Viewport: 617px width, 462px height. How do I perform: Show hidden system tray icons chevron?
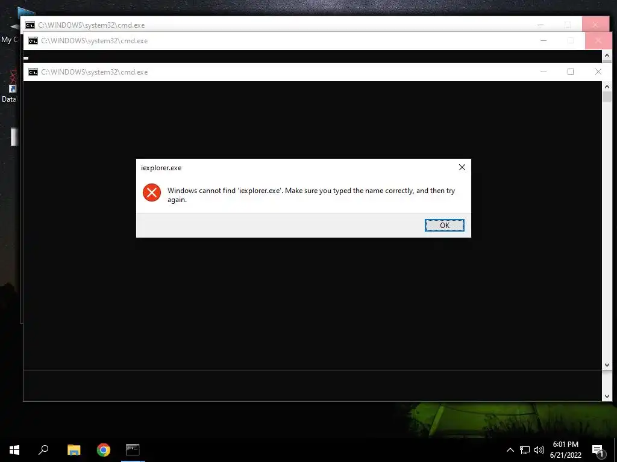510,450
